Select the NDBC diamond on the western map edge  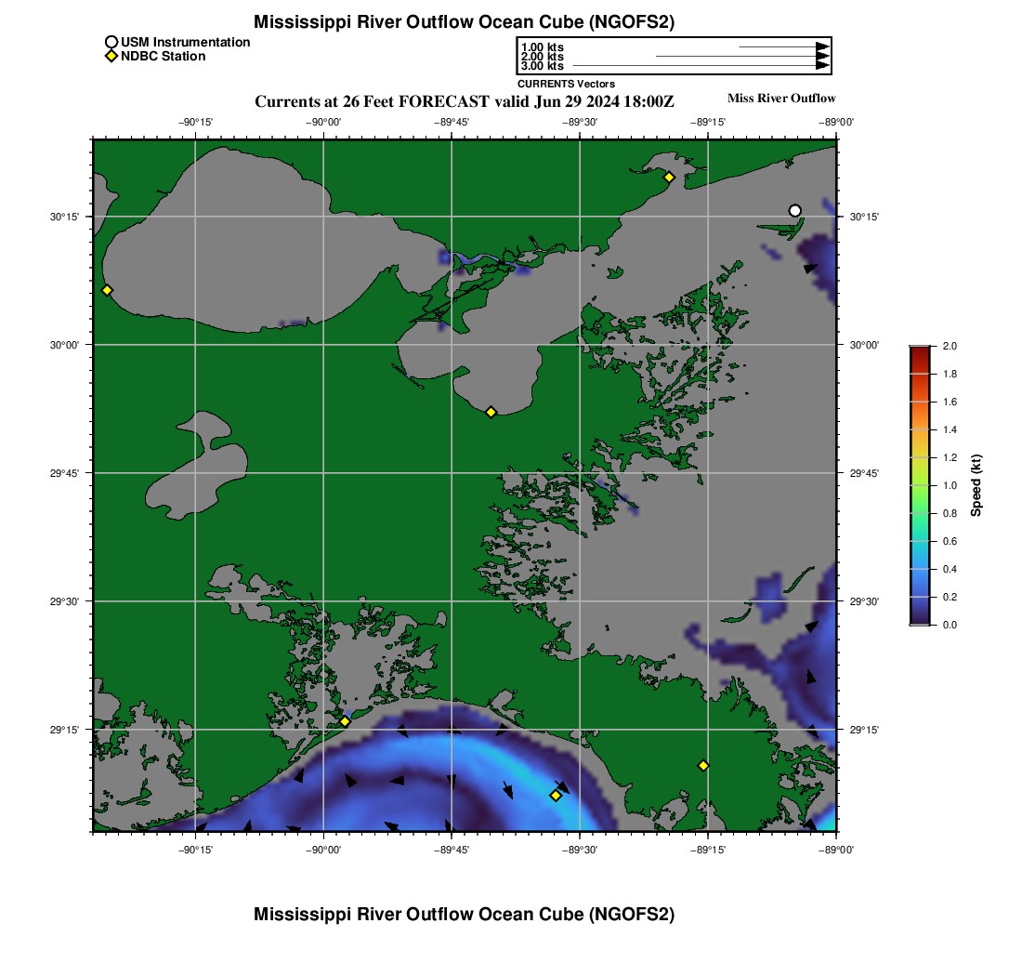(107, 290)
